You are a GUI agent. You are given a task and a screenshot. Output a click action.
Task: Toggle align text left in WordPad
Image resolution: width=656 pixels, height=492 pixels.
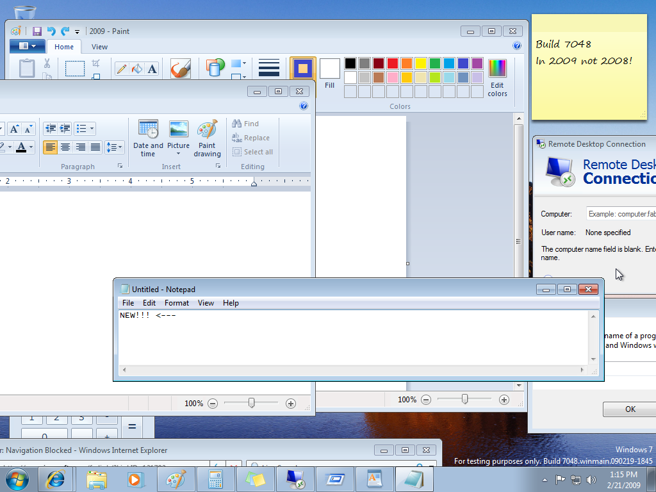coord(50,147)
